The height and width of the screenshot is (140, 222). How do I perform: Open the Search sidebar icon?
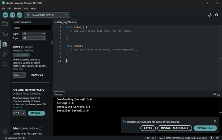pyautogui.click(x=5, y=64)
